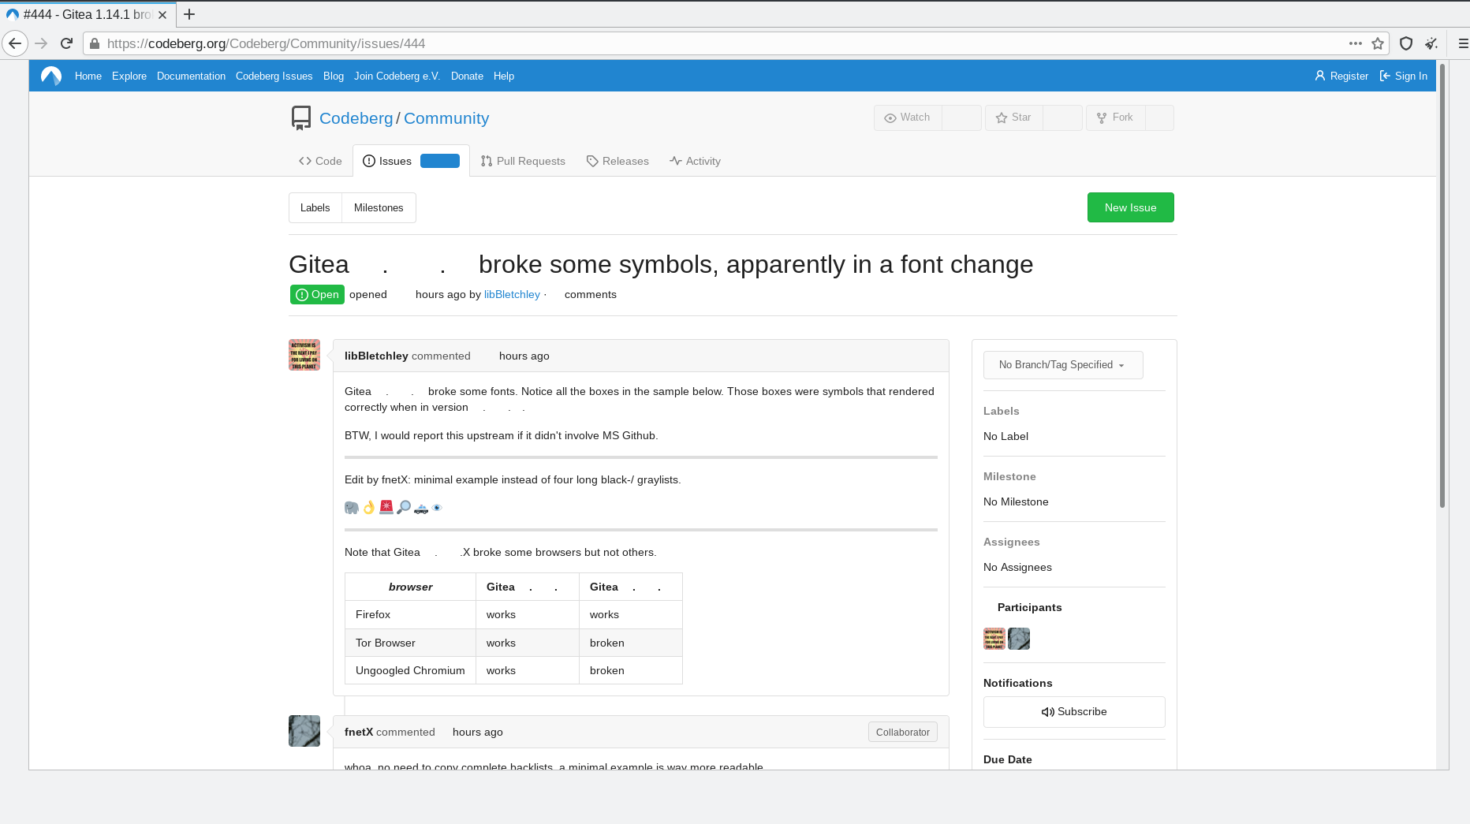Viewport: 1470px width, 824px height.
Task: Click the repository icon beside Codeberg
Action: tap(300, 118)
